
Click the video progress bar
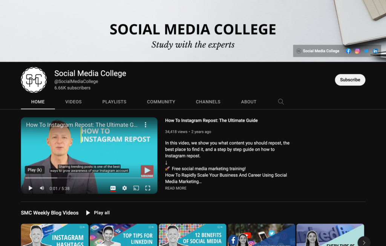coord(89,178)
